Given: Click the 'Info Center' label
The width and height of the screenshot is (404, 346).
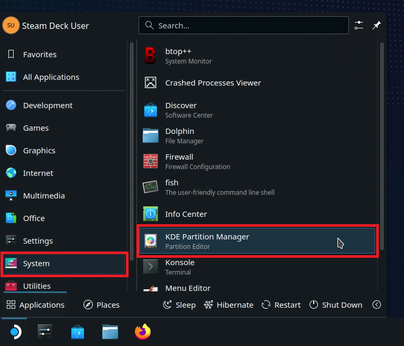Looking at the screenshot, I should pos(186,214).
